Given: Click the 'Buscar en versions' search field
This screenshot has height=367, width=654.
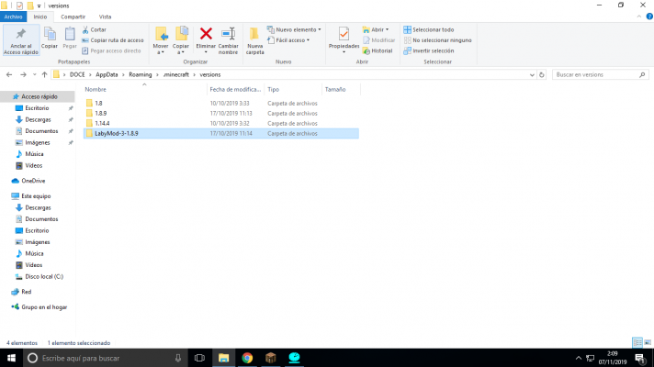Looking at the screenshot, I should (x=597, y=74).
